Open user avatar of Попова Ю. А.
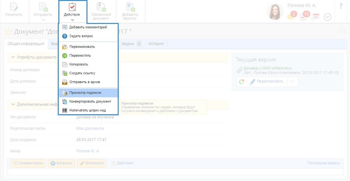The image size is (350, 181). [x=275, y=11]
